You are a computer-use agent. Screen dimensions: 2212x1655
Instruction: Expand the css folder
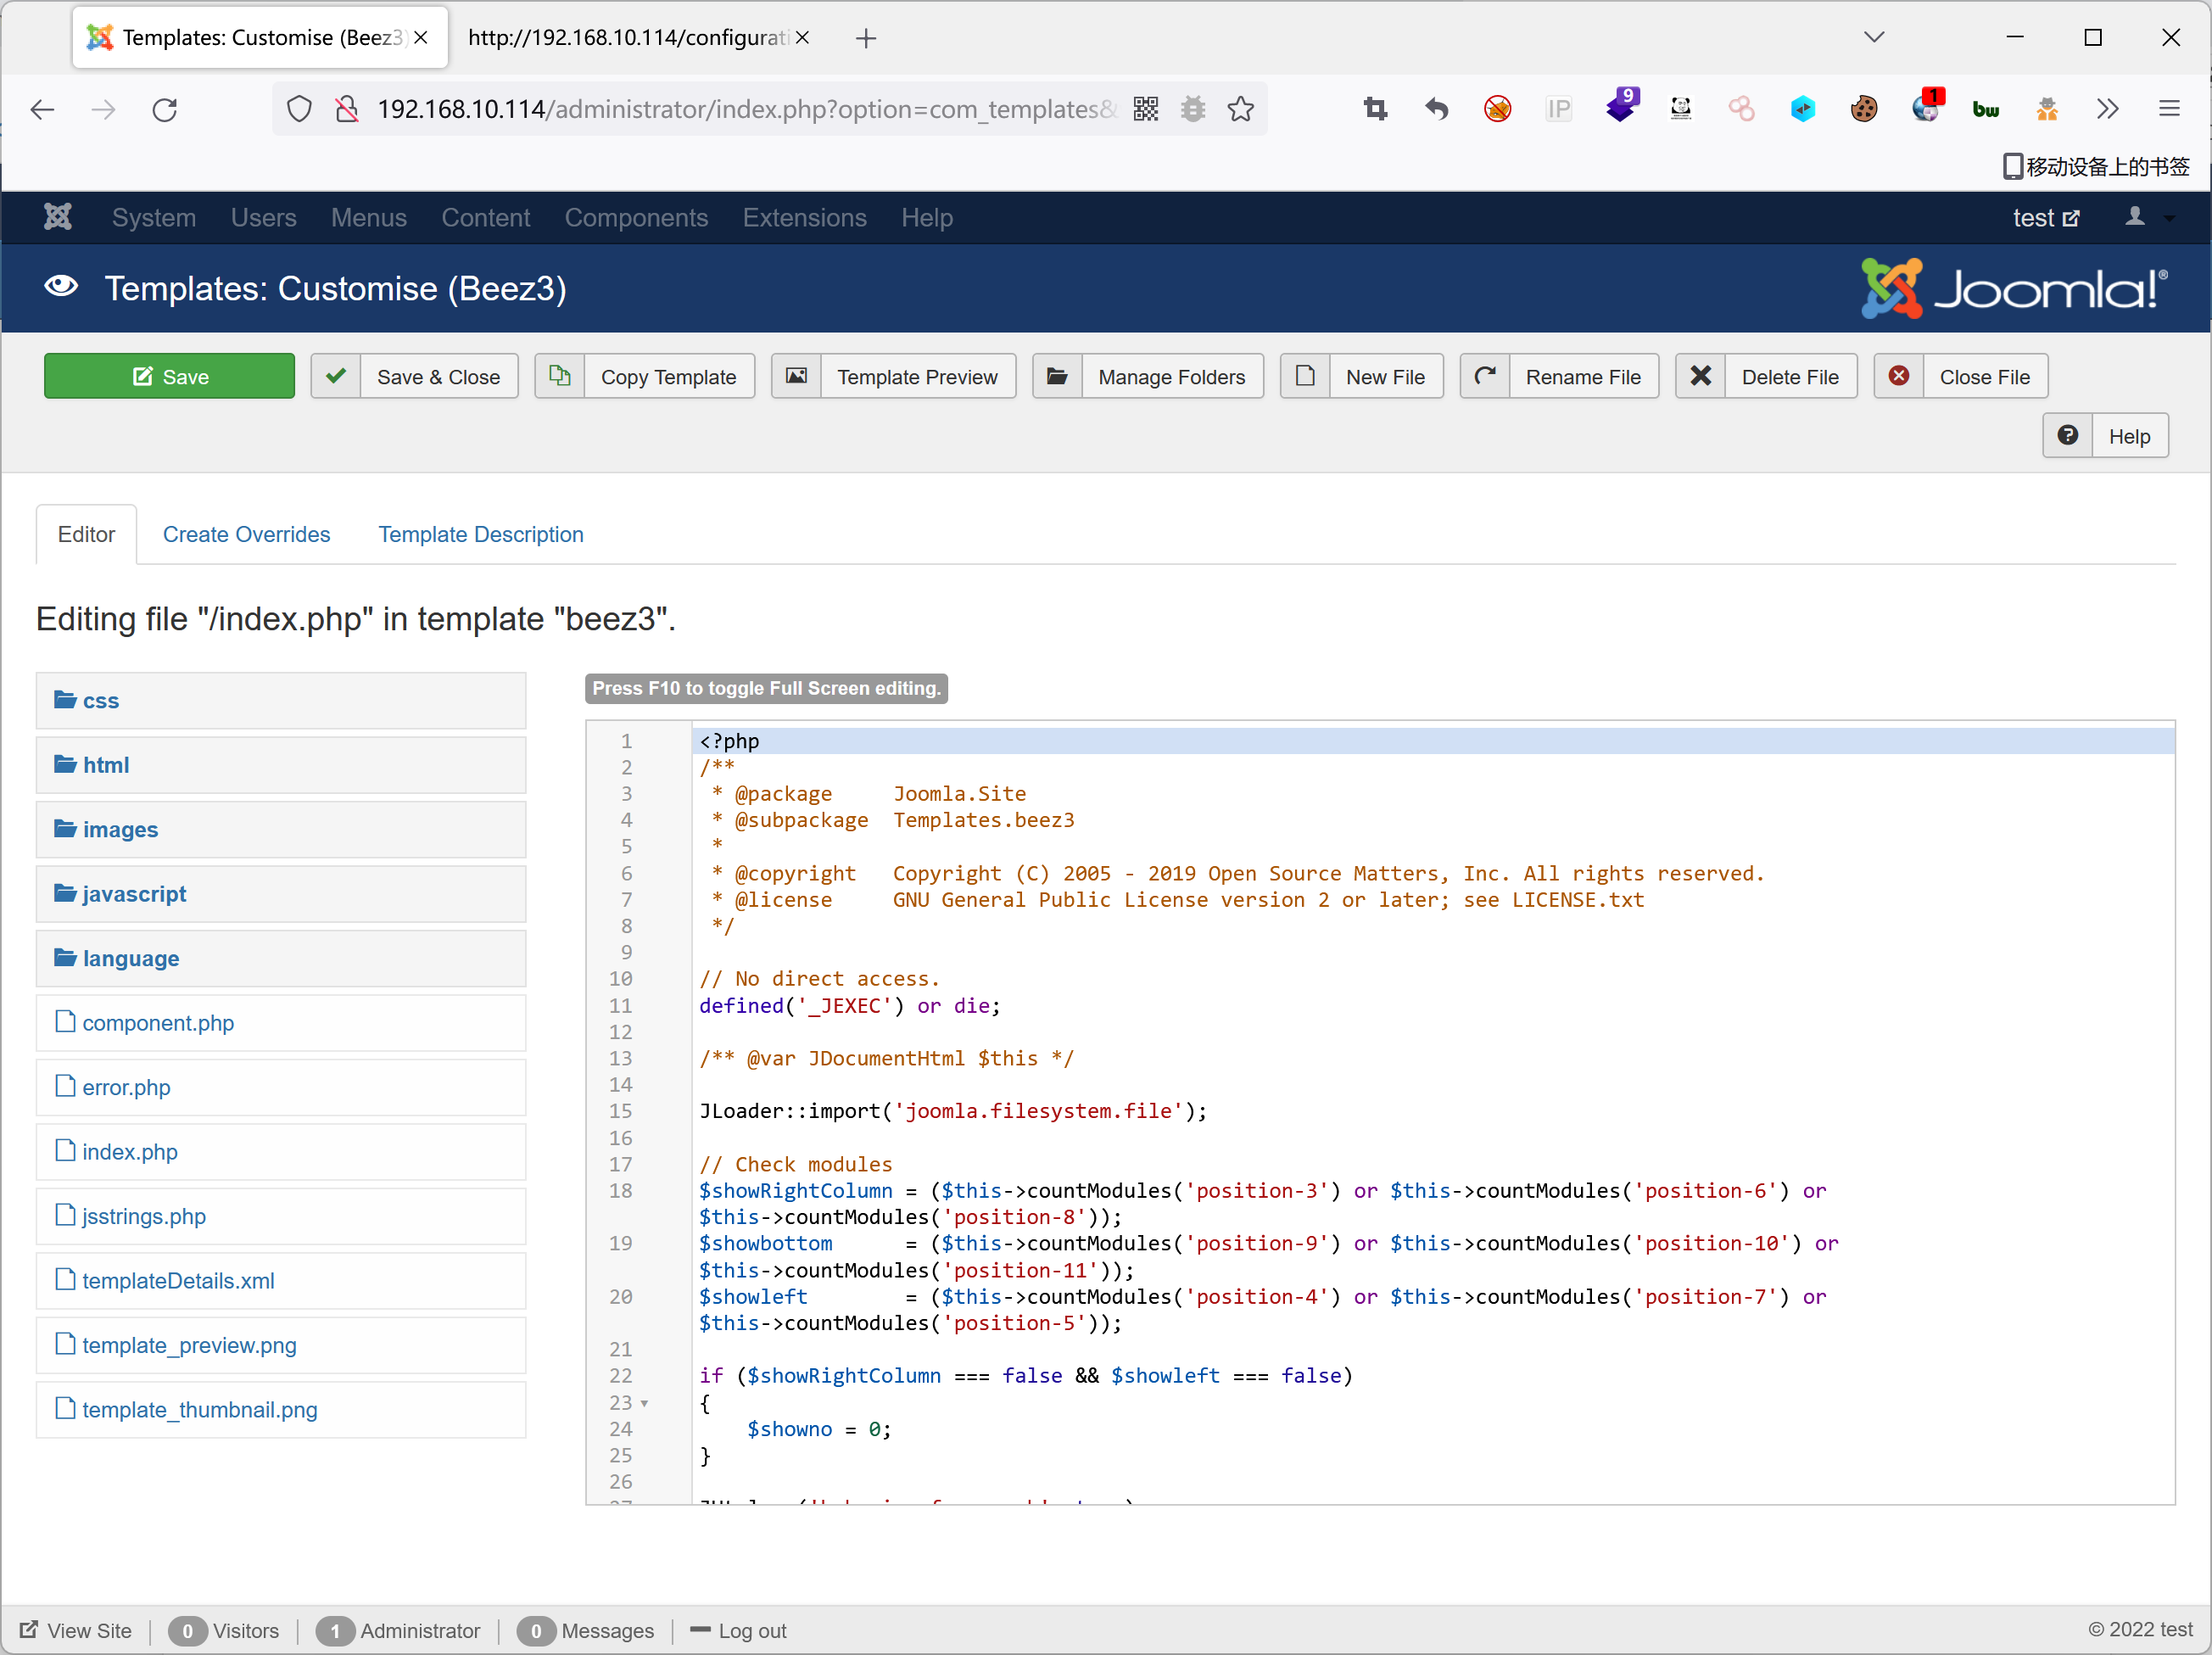100,701
